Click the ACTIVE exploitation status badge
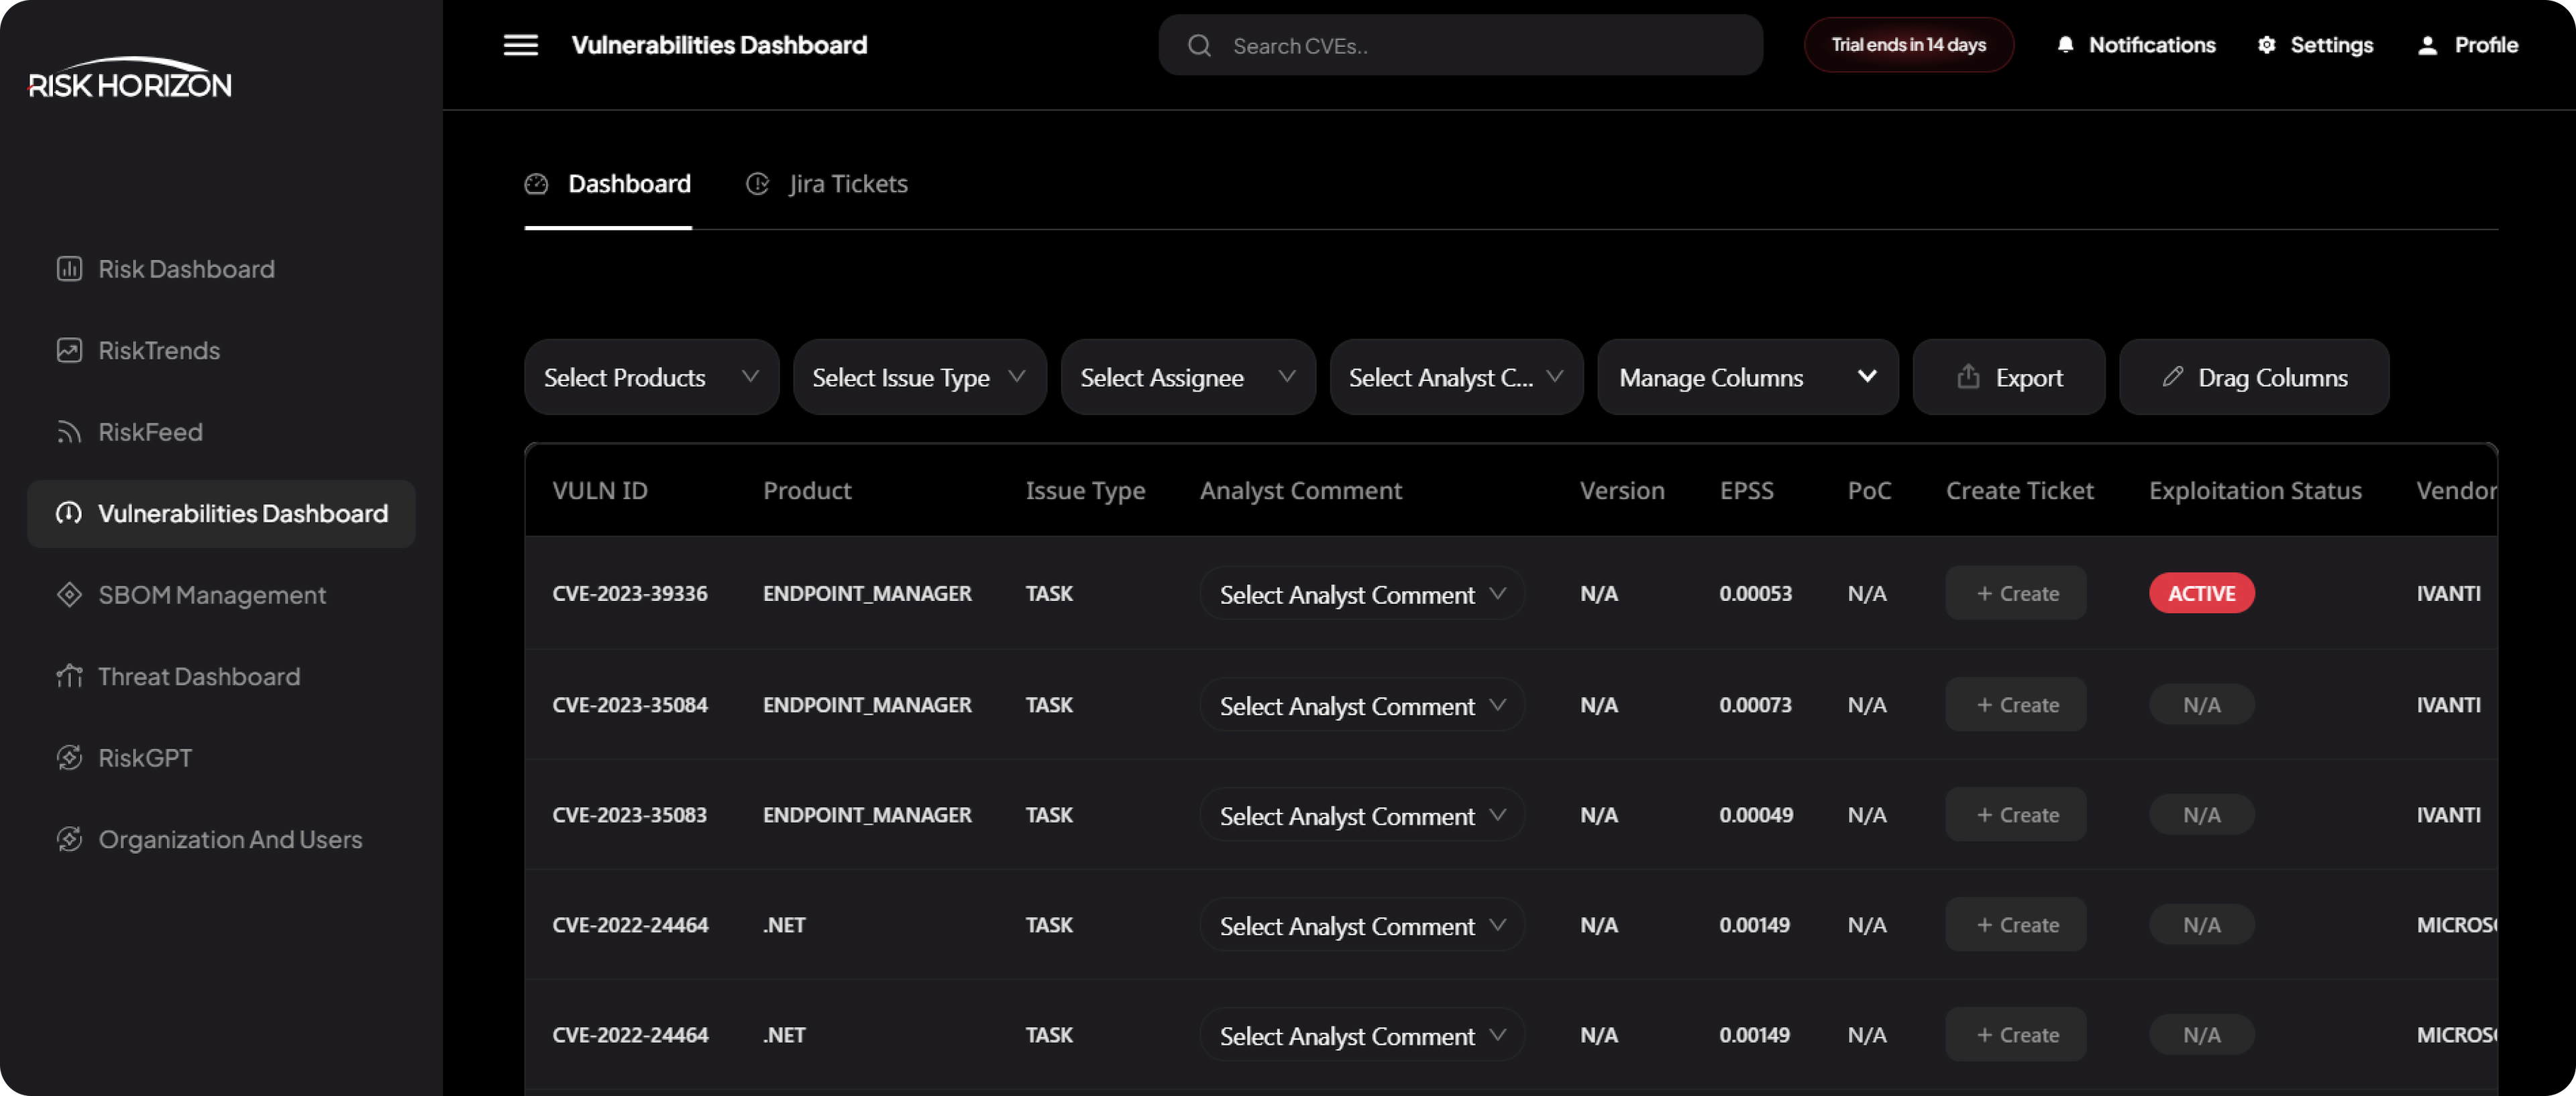Viewport: 2576px width, 1096px height. [x=2201, y=594]
